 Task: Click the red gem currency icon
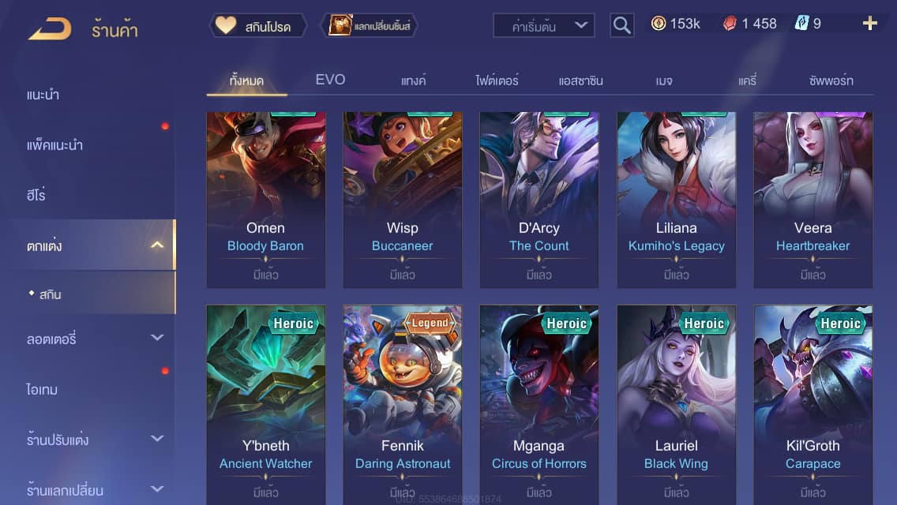click(730, 24)
